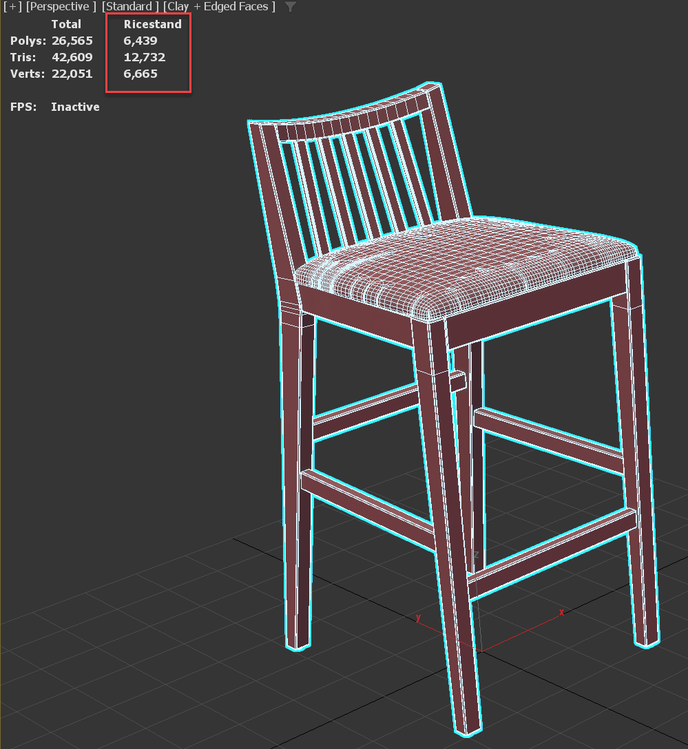Open the [Perspective] point-of-view menu
The width and height of the screenshot is (688, 749).
61,7
